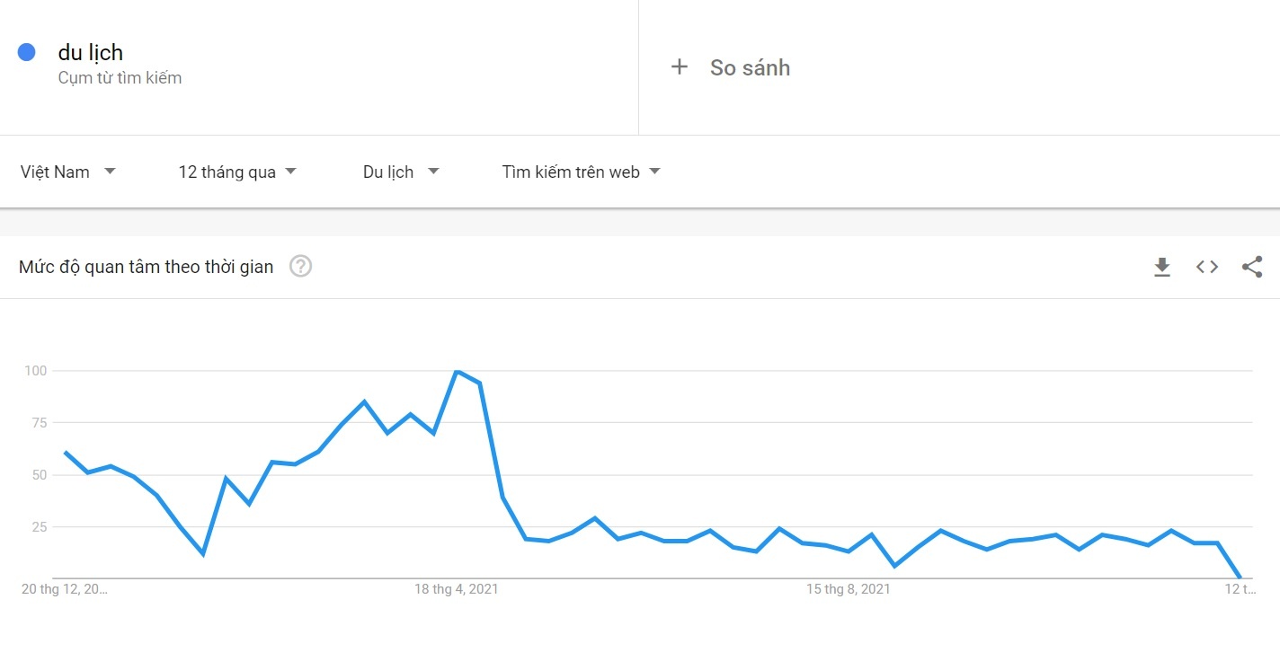Viewport: 1280px width, 670px height.
Task: Click the Mức độ quan tâm theo thời gian title
Action: pos(146,267)
